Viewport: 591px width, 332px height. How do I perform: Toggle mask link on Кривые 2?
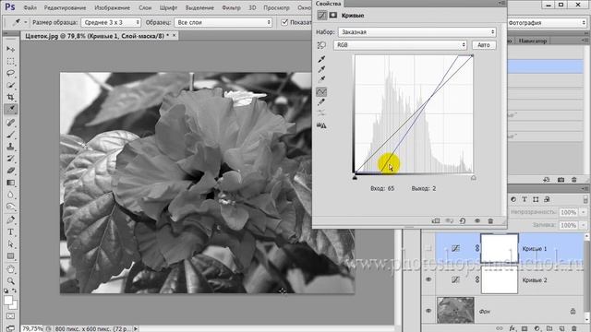coord(477,279)
